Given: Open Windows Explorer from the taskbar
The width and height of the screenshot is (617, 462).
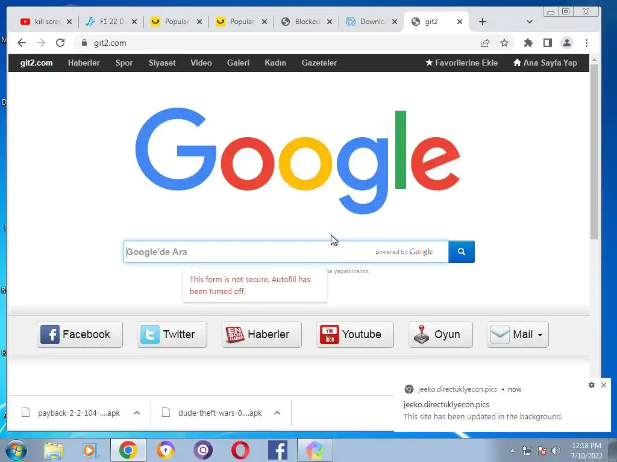Looking at the screenshot, I should (54, 451).
